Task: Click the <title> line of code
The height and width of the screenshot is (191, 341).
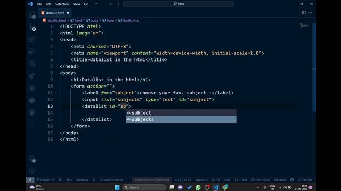Action: 119,59
